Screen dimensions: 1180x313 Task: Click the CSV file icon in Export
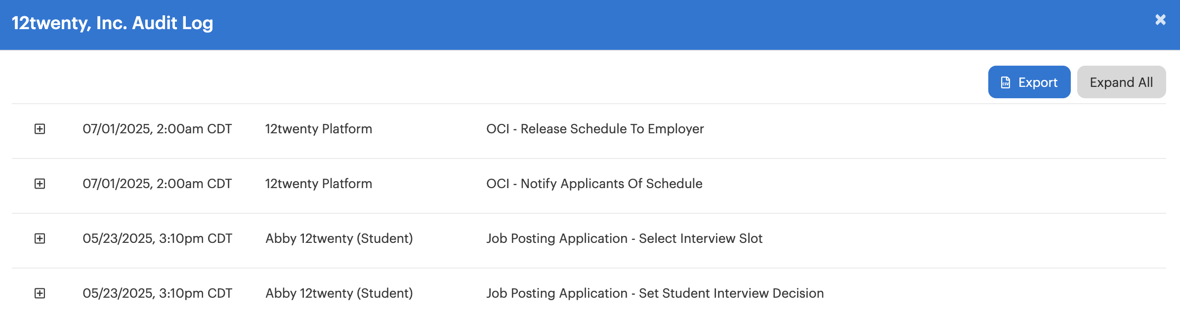pyautogui.click(x=1006, y=82)
